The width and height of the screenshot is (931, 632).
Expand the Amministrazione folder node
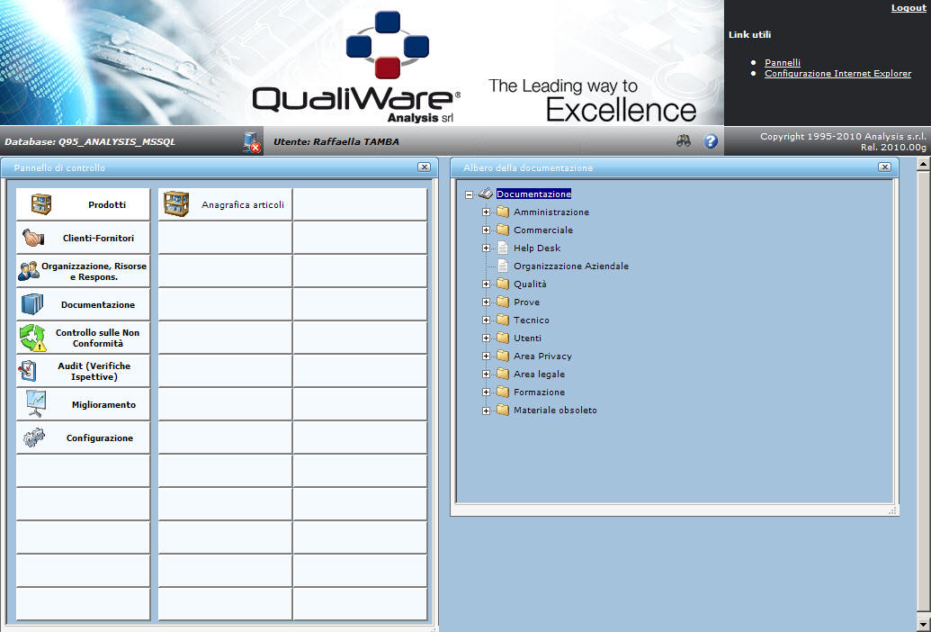click(487, 212)
